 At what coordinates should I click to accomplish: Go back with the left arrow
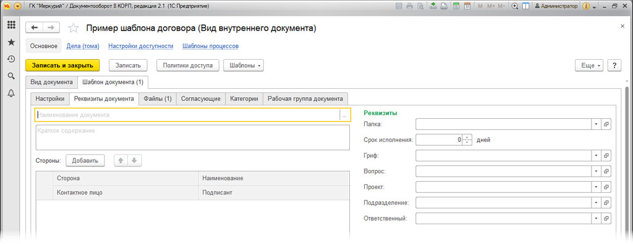[35, 27]
